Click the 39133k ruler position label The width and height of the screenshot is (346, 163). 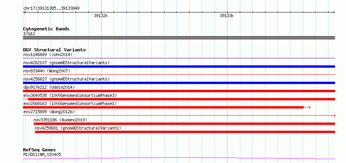click(227, 16)
